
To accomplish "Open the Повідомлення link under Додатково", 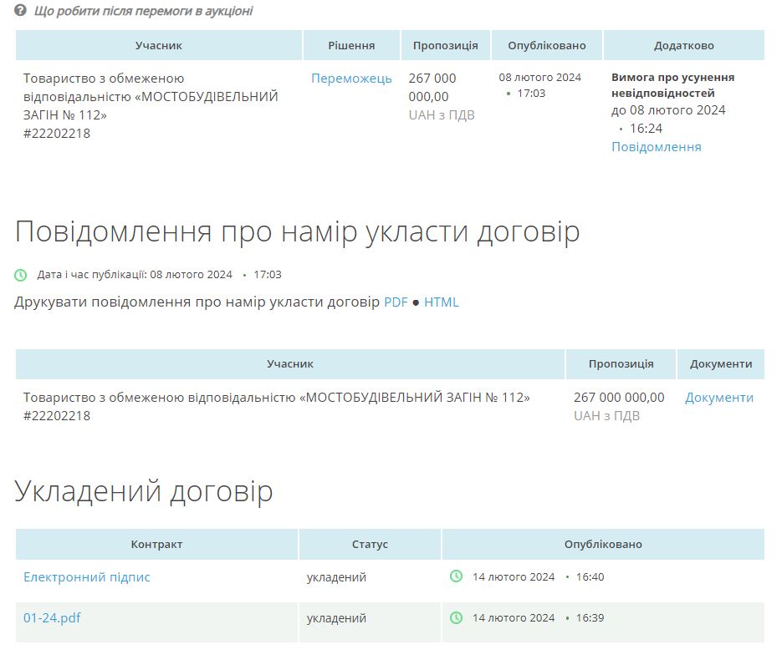I will pyautogui.click(x=656, y=147).
